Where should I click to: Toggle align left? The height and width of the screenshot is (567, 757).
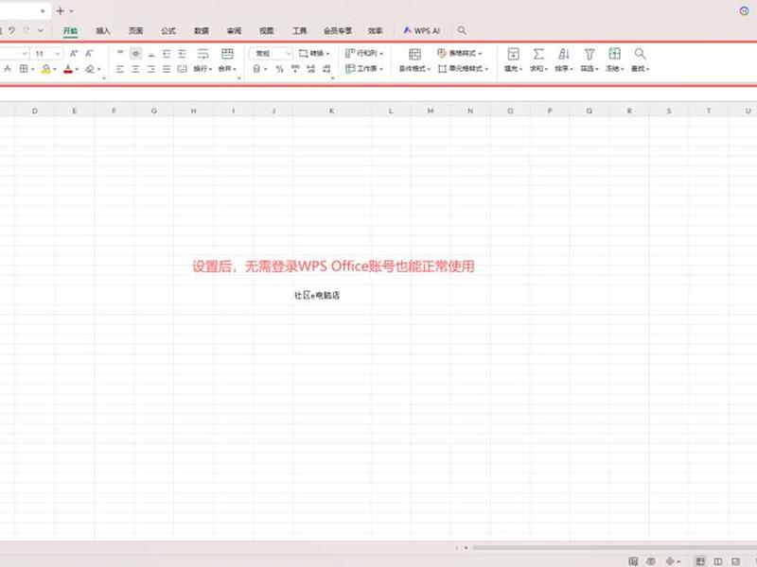click(x=120, y=69)
